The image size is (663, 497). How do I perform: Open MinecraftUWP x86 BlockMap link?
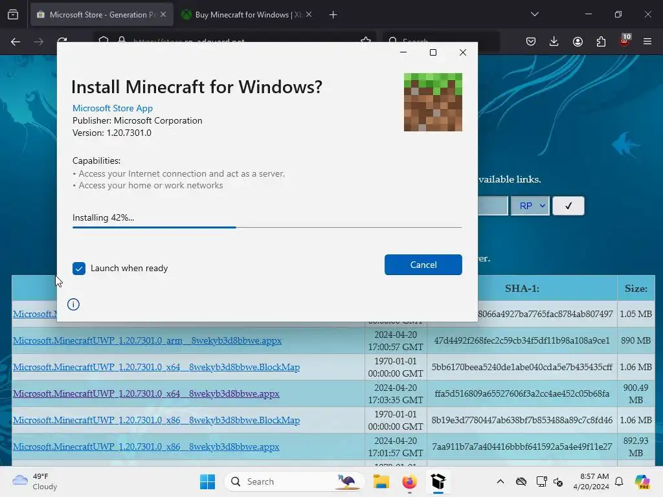point(157,421)
